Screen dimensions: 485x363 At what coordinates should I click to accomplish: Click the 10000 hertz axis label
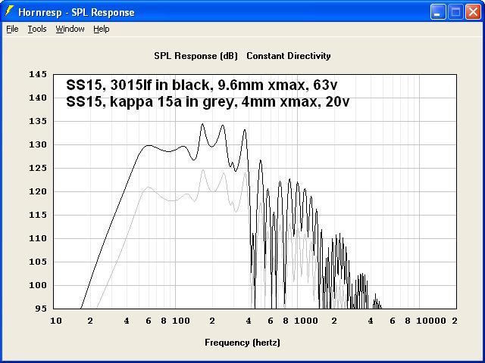[431, 321]
